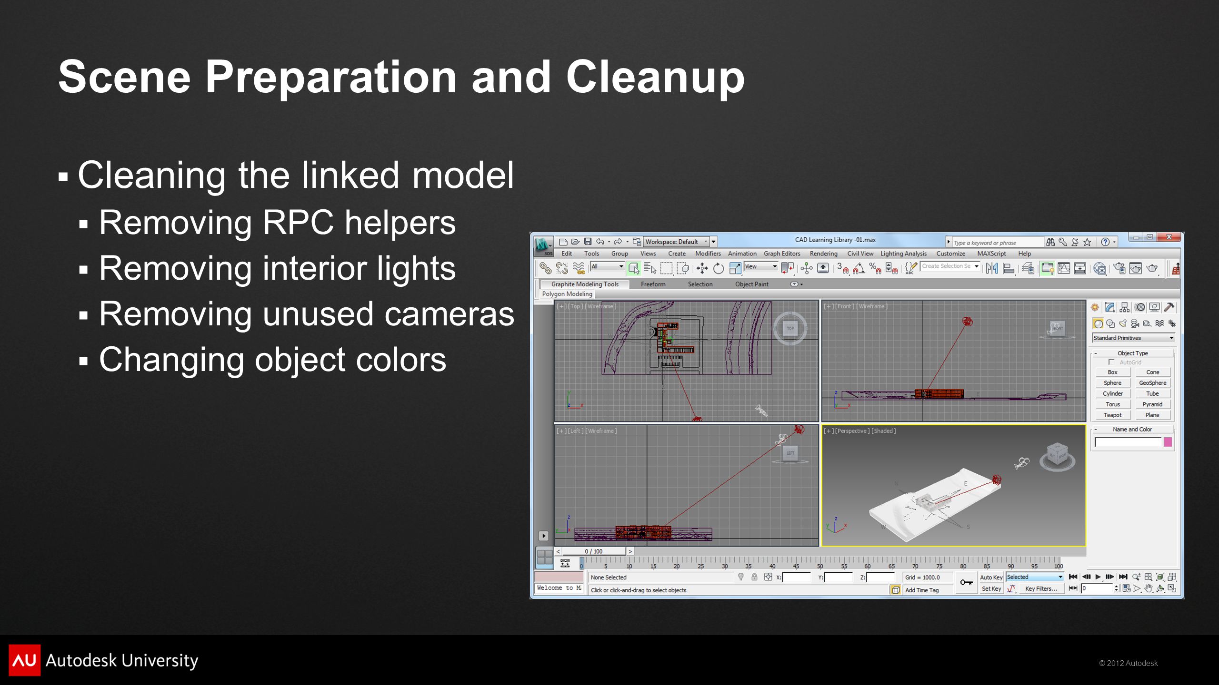
Task: Toggle Auto Key animation mode
Action: pos(991,577)
